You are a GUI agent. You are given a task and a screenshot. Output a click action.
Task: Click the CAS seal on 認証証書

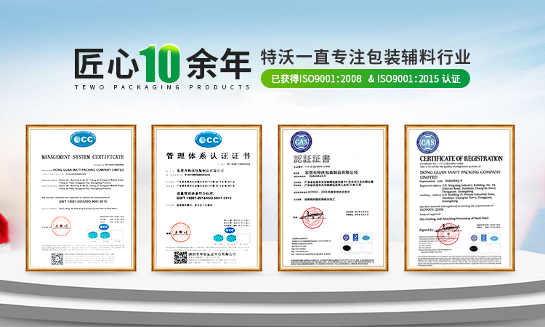click(301, 142)
